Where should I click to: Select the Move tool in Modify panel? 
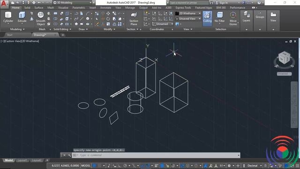tap(108, 14)
